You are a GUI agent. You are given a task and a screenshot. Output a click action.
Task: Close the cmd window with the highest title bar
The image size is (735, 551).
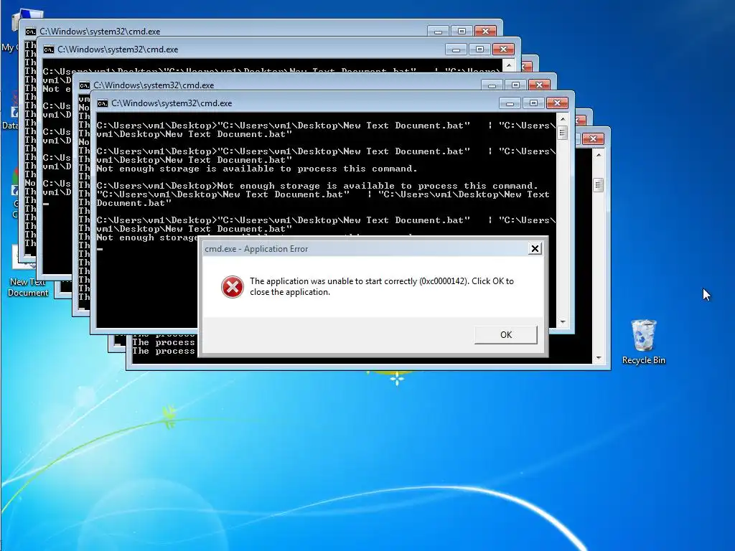486,32
